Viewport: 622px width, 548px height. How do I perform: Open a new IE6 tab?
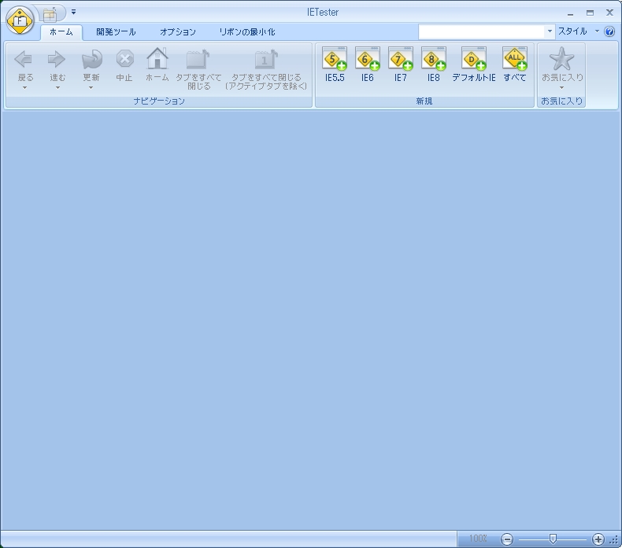[x=368, y=64]
